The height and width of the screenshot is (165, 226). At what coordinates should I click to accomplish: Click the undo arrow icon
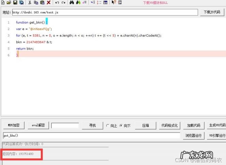[57, 2]
